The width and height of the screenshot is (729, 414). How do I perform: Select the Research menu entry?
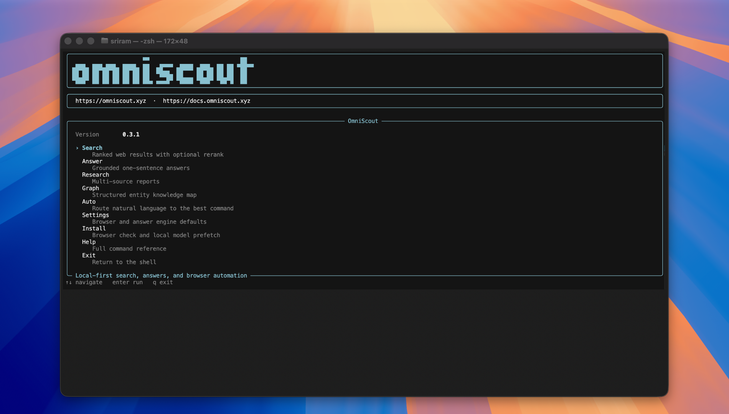point(96,175)
